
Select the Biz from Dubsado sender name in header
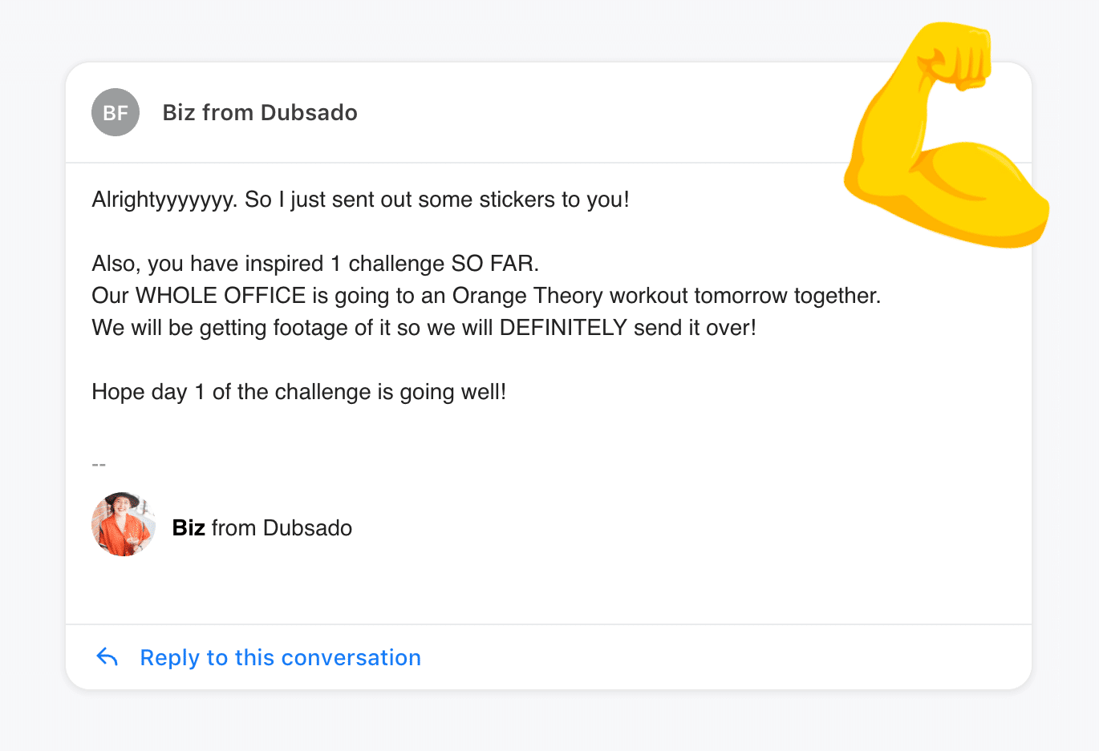coord(260,112)
